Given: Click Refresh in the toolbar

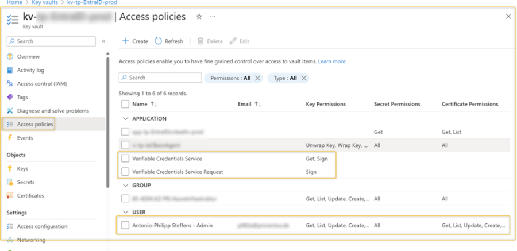Looking at the screenshot, I should click(169, 41).
